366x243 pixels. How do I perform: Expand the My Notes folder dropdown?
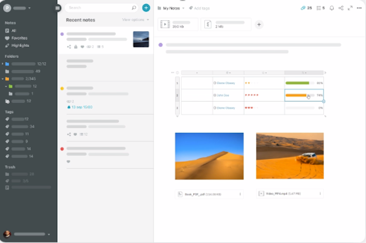[171, 8]
